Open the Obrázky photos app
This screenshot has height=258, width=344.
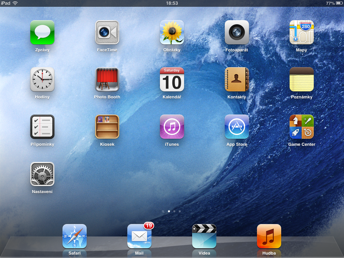(172, 33)
